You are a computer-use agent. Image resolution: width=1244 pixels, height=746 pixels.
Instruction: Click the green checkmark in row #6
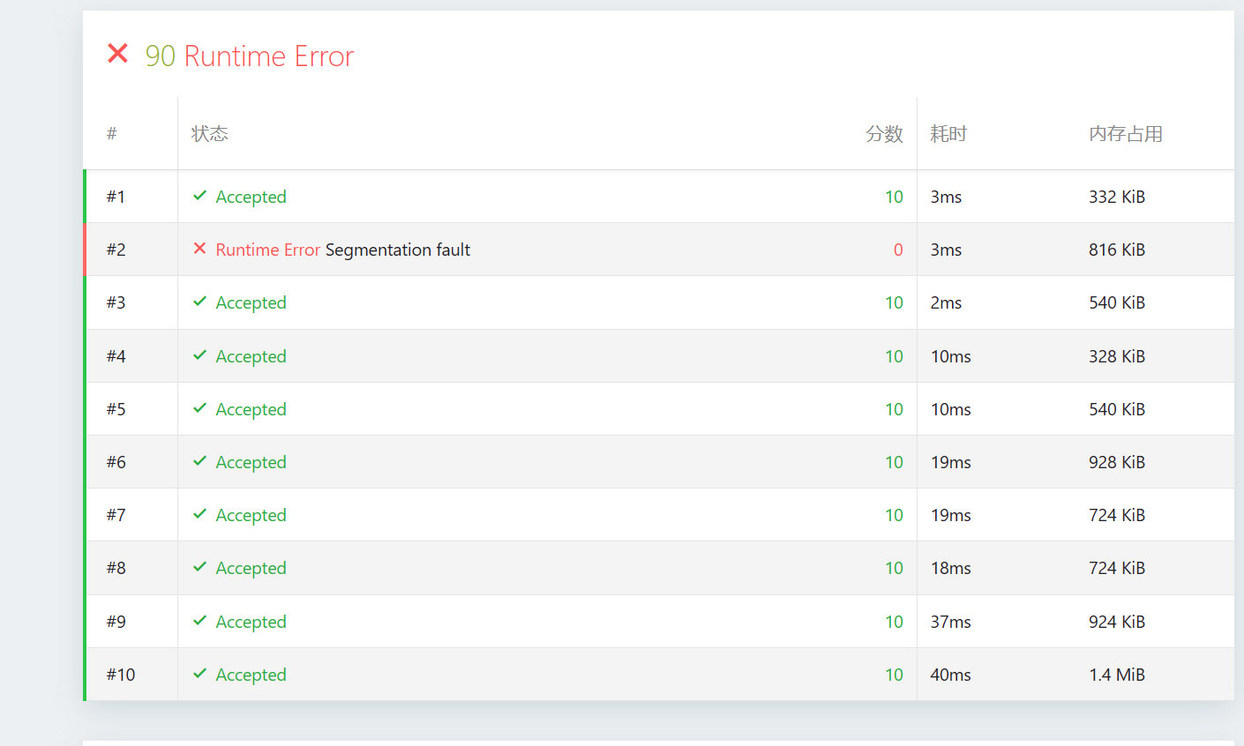pos(200,461)
